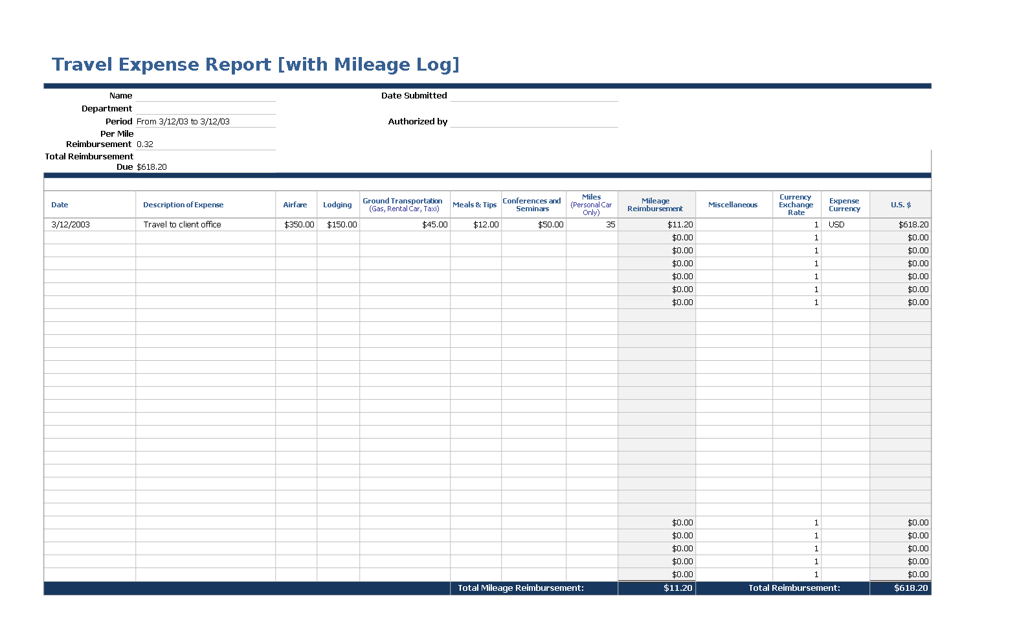
Task: Select the meals amount $12.00
Action: pos(476,225)
